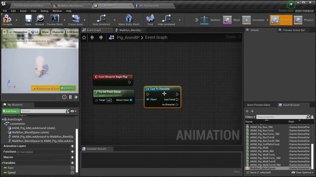Open the Debug menu

click(x=44, y=11)
